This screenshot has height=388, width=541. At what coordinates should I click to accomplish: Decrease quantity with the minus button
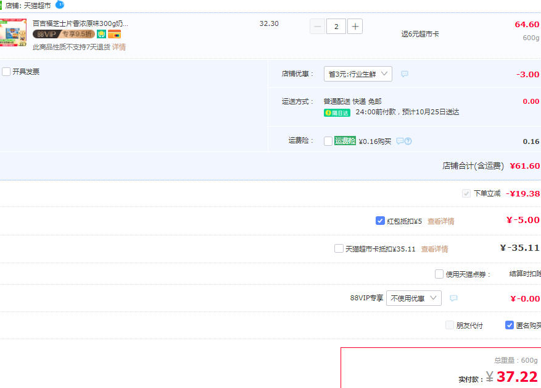pyautogui.click(x=318, y=27)
